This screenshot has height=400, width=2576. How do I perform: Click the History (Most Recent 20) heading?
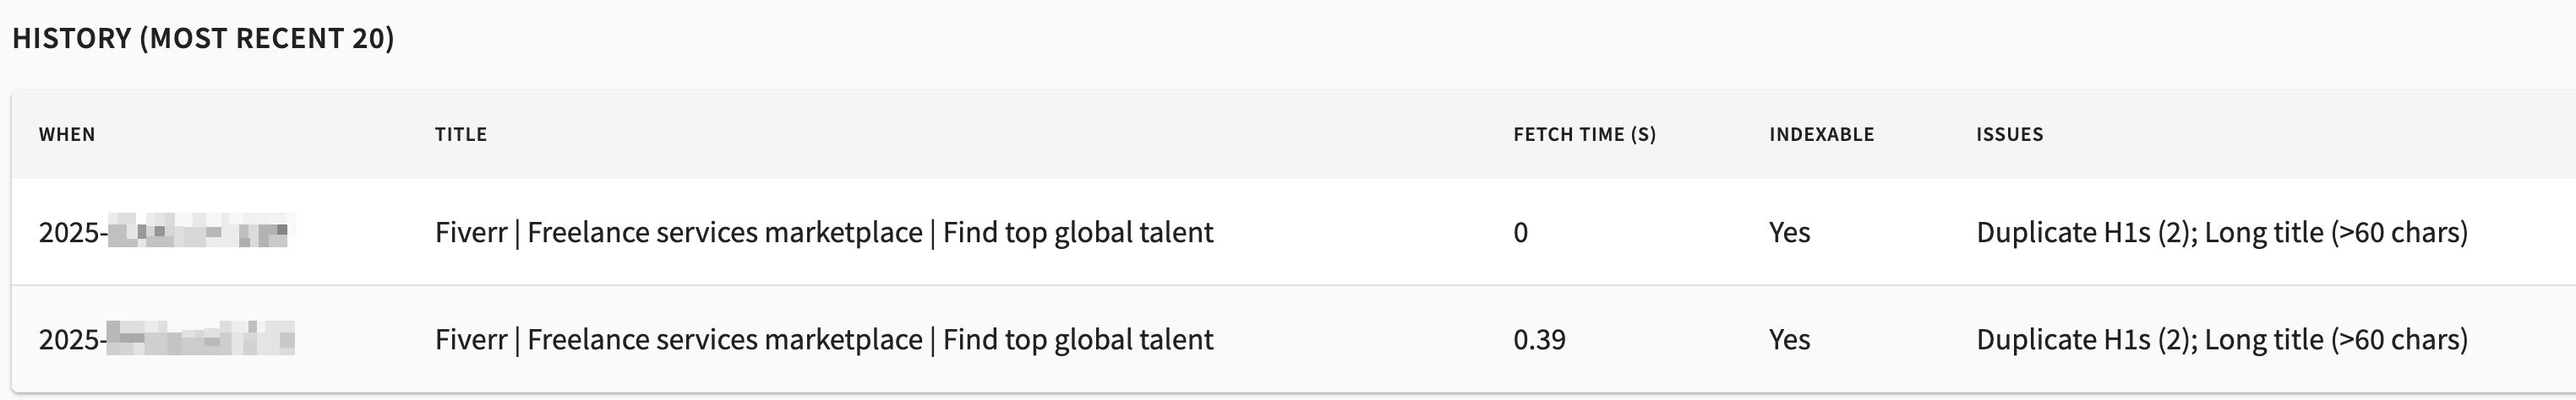[203, 39]
